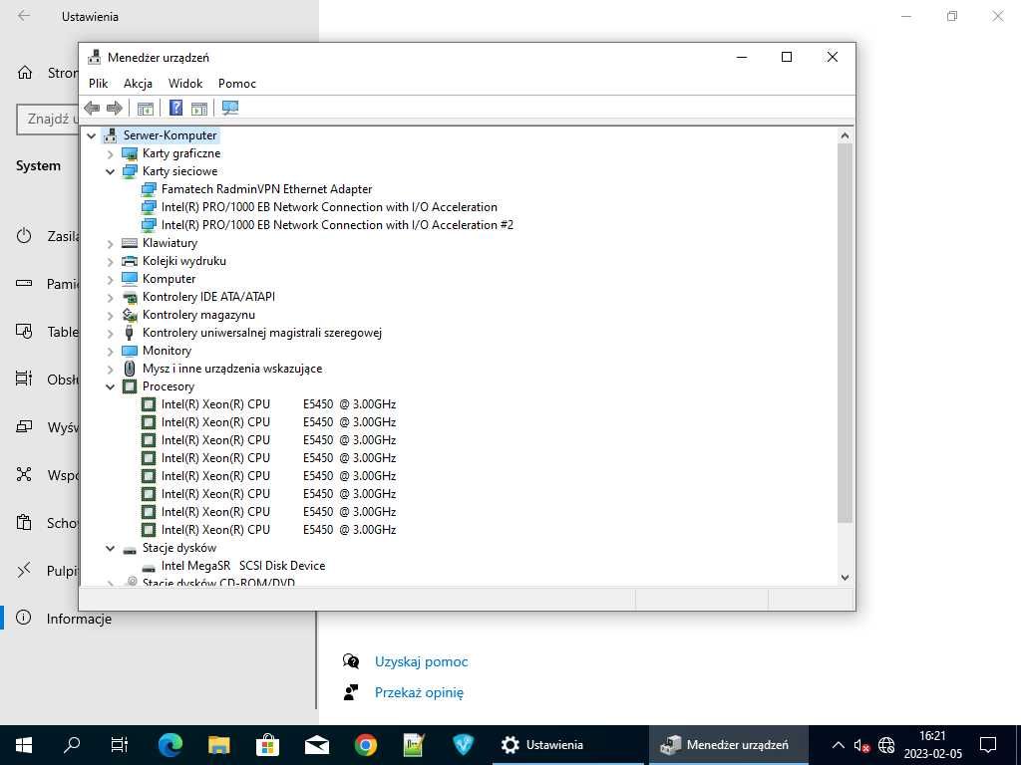Click the power icon in Ustawienia sidebar
1021x765 pixels.
pyautogui.click(x=24, y=236)
